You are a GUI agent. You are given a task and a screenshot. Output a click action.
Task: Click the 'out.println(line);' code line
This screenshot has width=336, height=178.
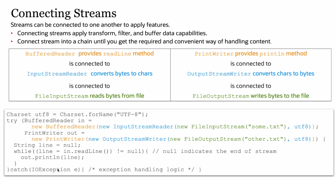point(53,157)
